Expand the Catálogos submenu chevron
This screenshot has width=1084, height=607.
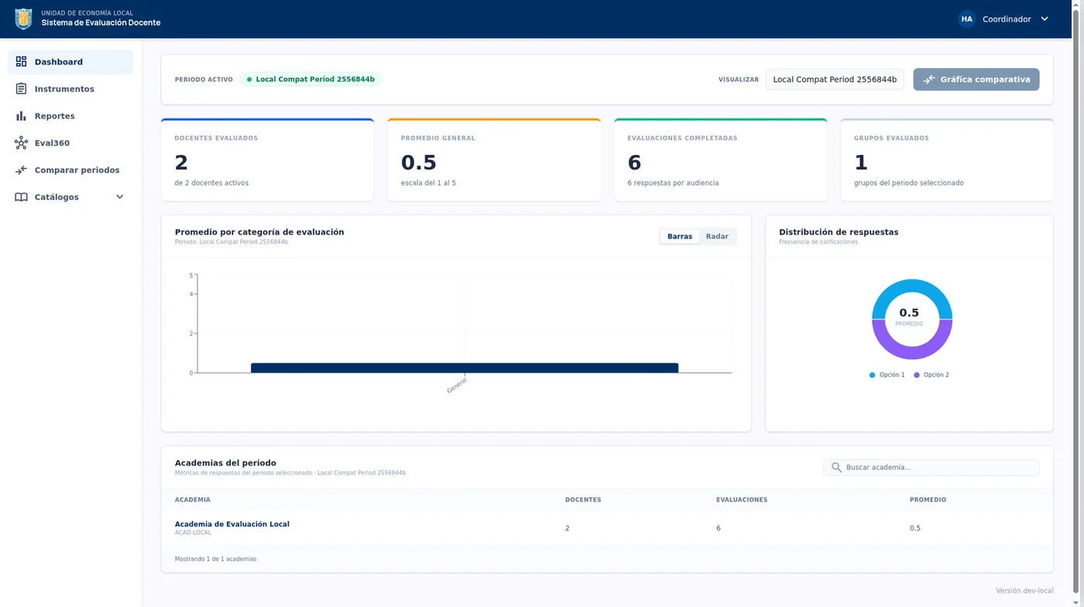click(119, 197)
